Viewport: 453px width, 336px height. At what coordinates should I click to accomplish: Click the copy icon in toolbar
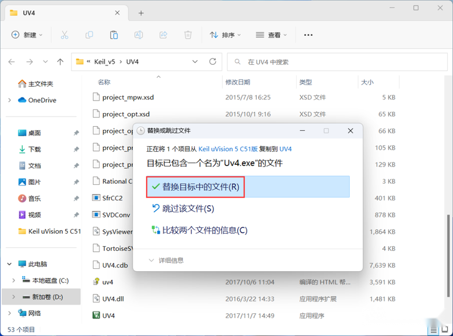[x=89, y=35]
